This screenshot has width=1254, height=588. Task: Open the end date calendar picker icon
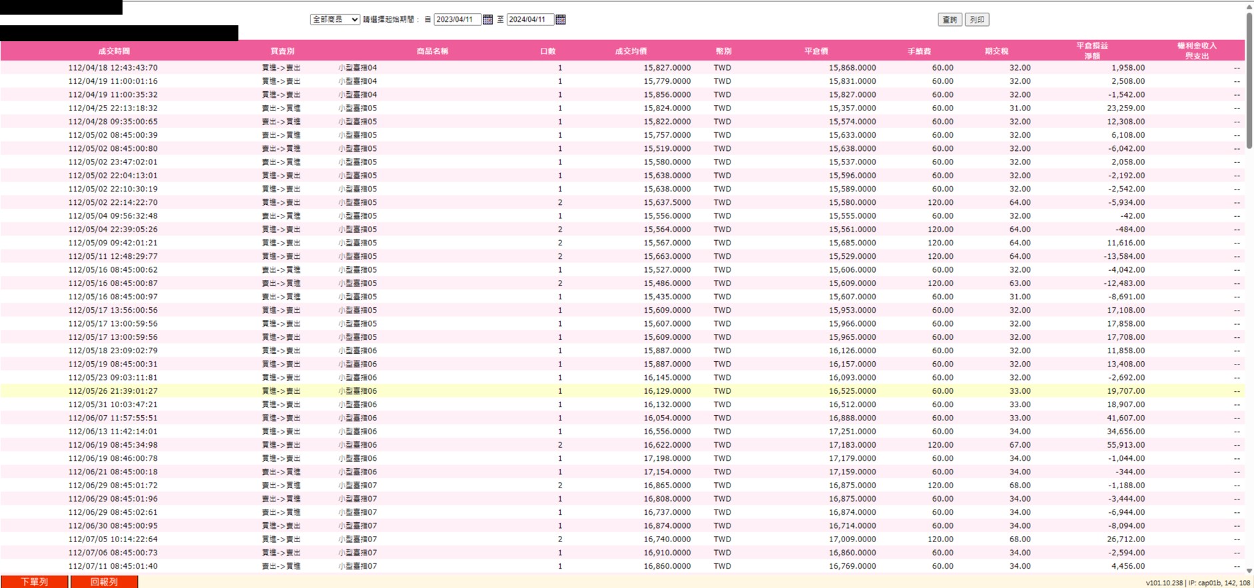point(561,20)
